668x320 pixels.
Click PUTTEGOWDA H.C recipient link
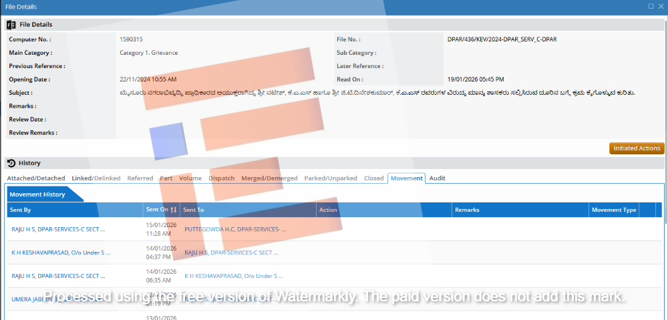[x=234, y=229]
